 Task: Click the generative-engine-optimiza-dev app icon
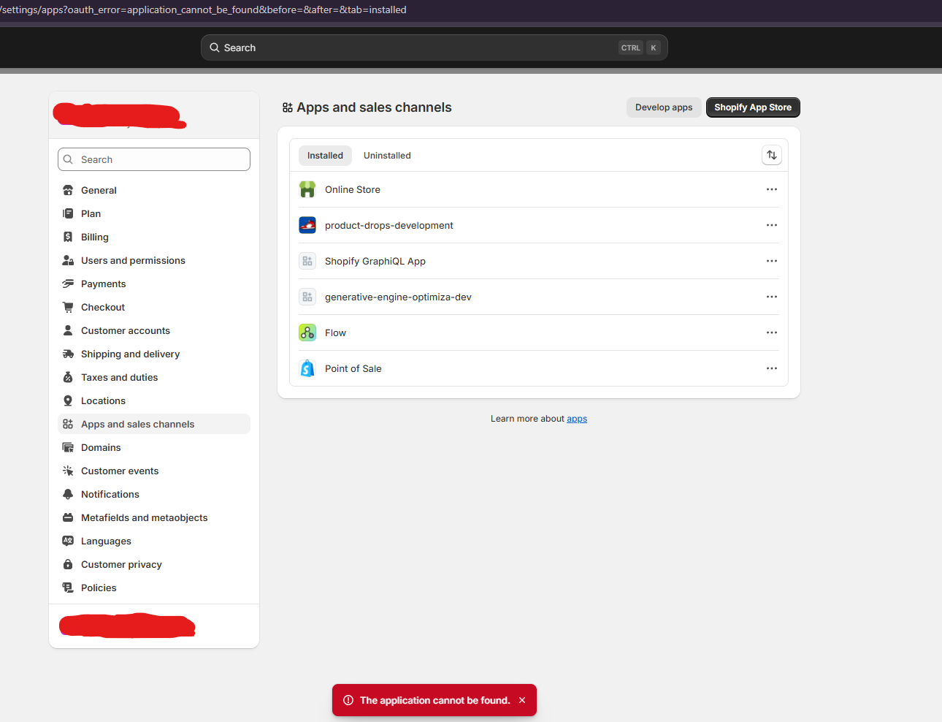pyautogui.click(x=307, y=297)
